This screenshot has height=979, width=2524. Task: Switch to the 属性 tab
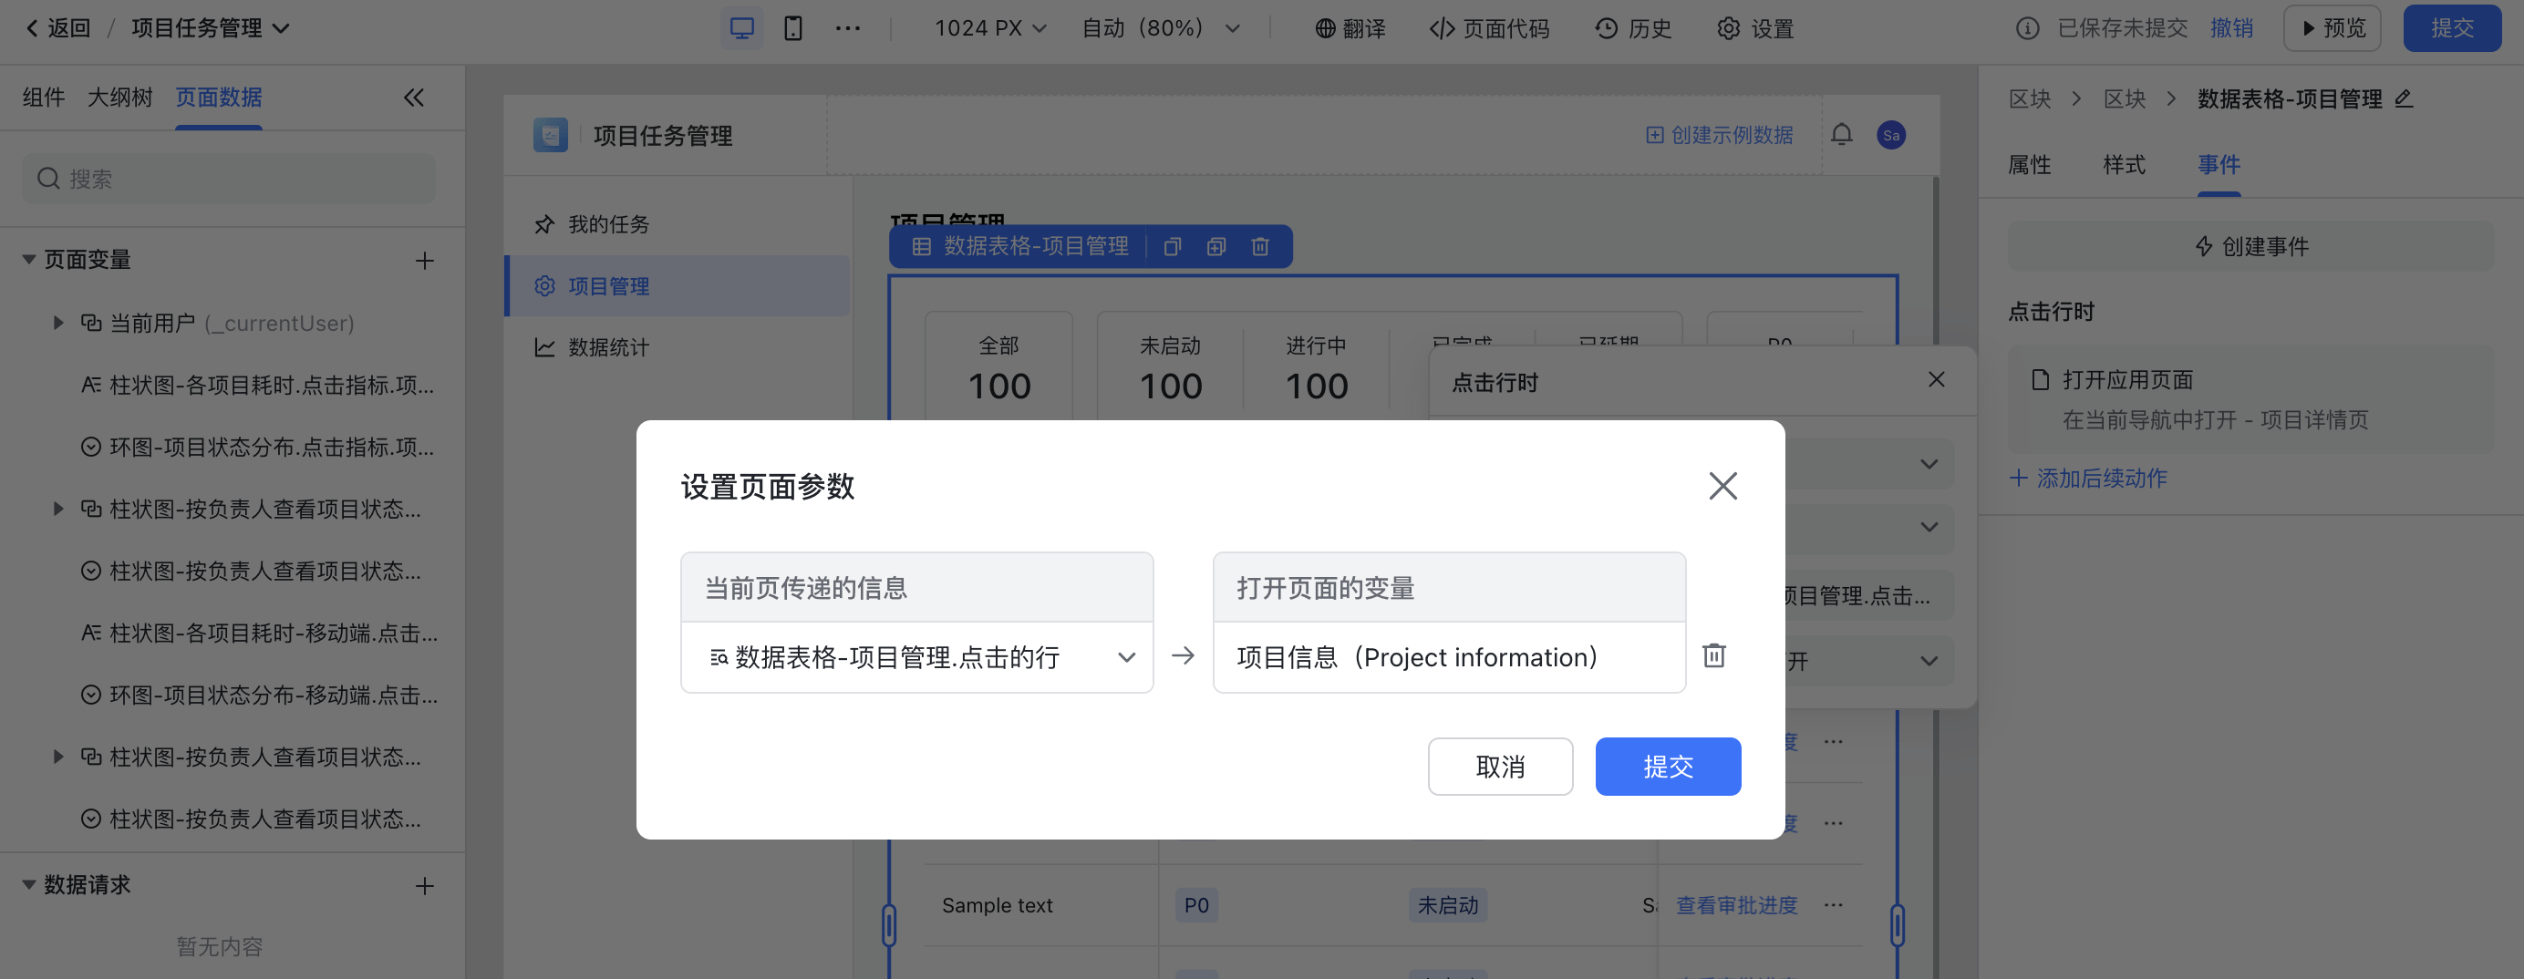pos(2029,164)
